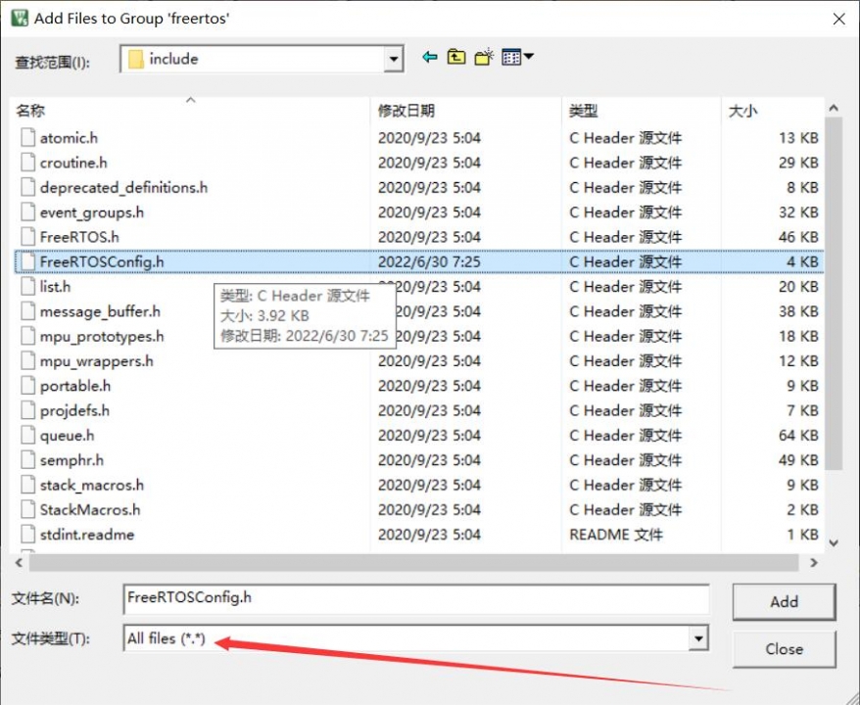
Task: Click file icon of projdefs.h
Action: [x=28, y=410]
